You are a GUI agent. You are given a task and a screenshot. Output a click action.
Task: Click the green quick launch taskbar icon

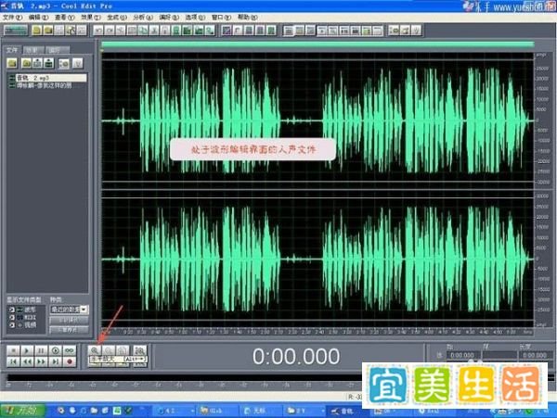[117, 411]
